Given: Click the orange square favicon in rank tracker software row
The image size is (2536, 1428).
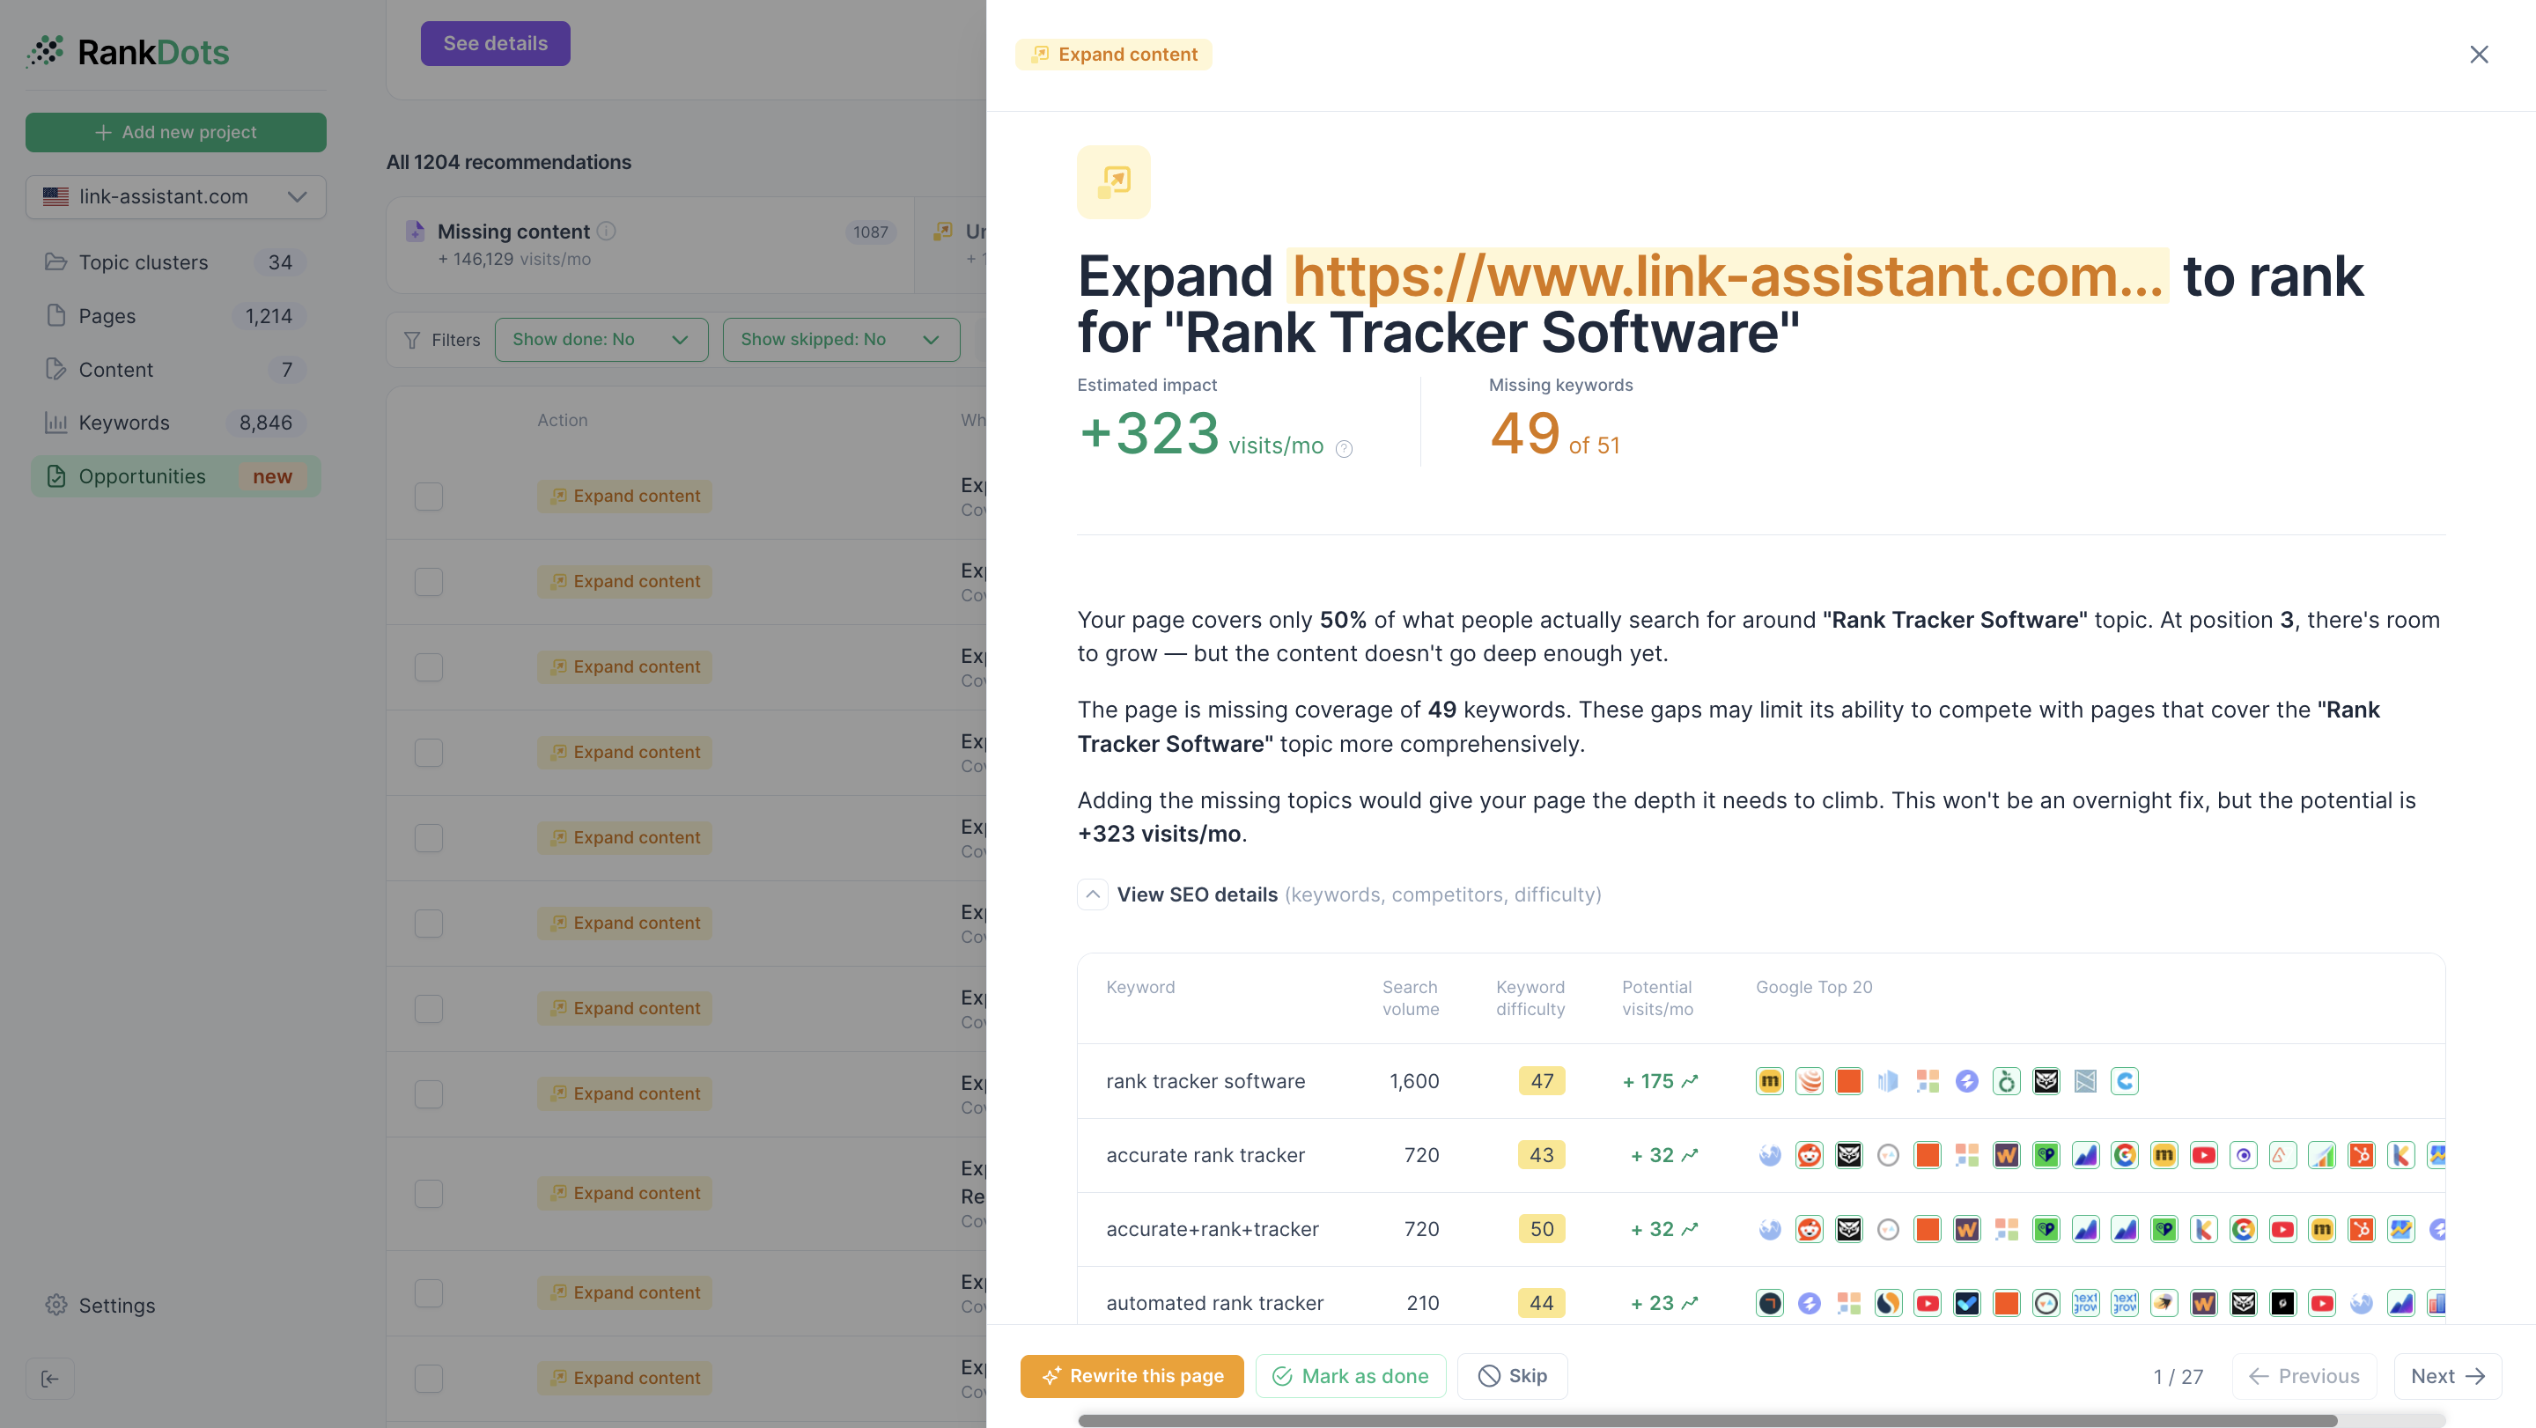Looking at the screenshot, I should point(1848,1082).
